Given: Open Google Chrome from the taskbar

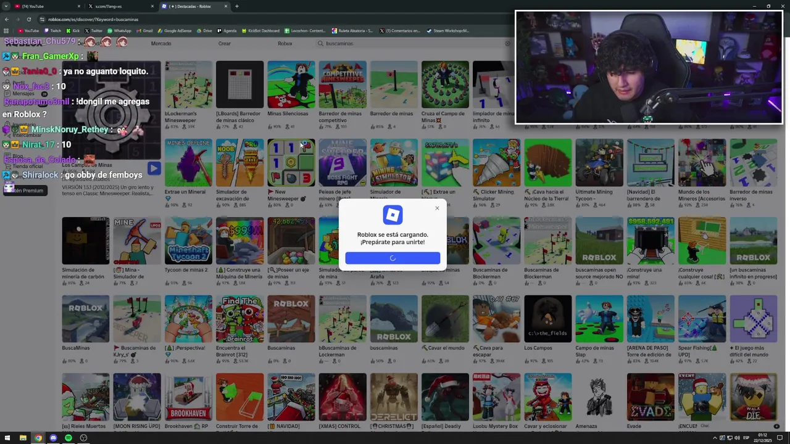Looking at the screenshot, I should 38,438.
